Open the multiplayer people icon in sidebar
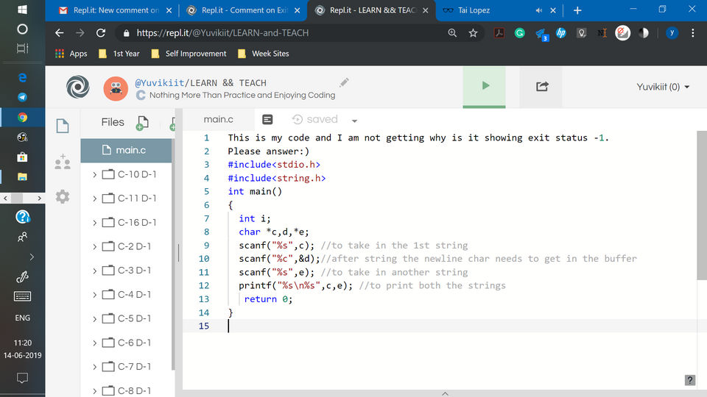 63,162
